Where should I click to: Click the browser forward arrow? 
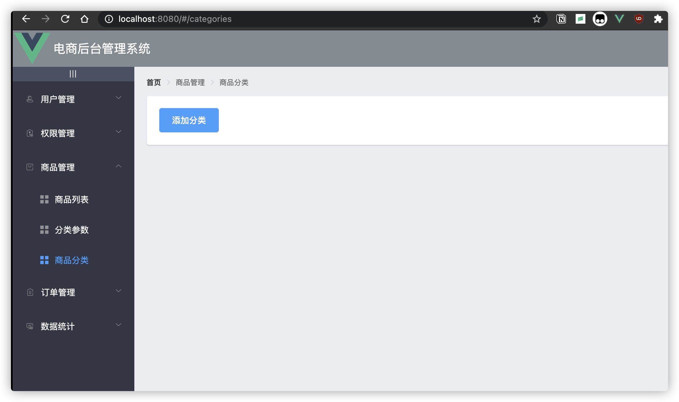[x=46, y=19]
